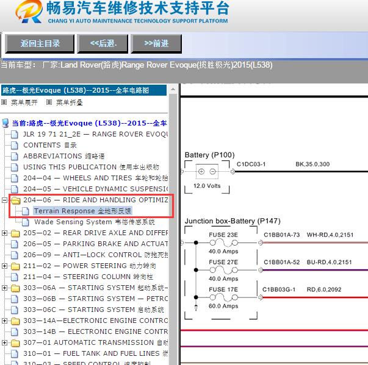Expand the 307-01 AUTOMATIC TRANSMISSION node
This screenshot has height=365, width=368.
(x=4, y=342)
